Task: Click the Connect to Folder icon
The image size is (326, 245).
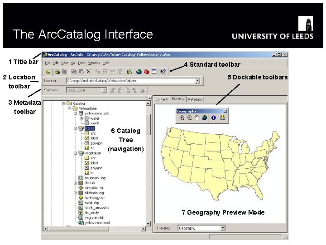Action: (57, 72)
